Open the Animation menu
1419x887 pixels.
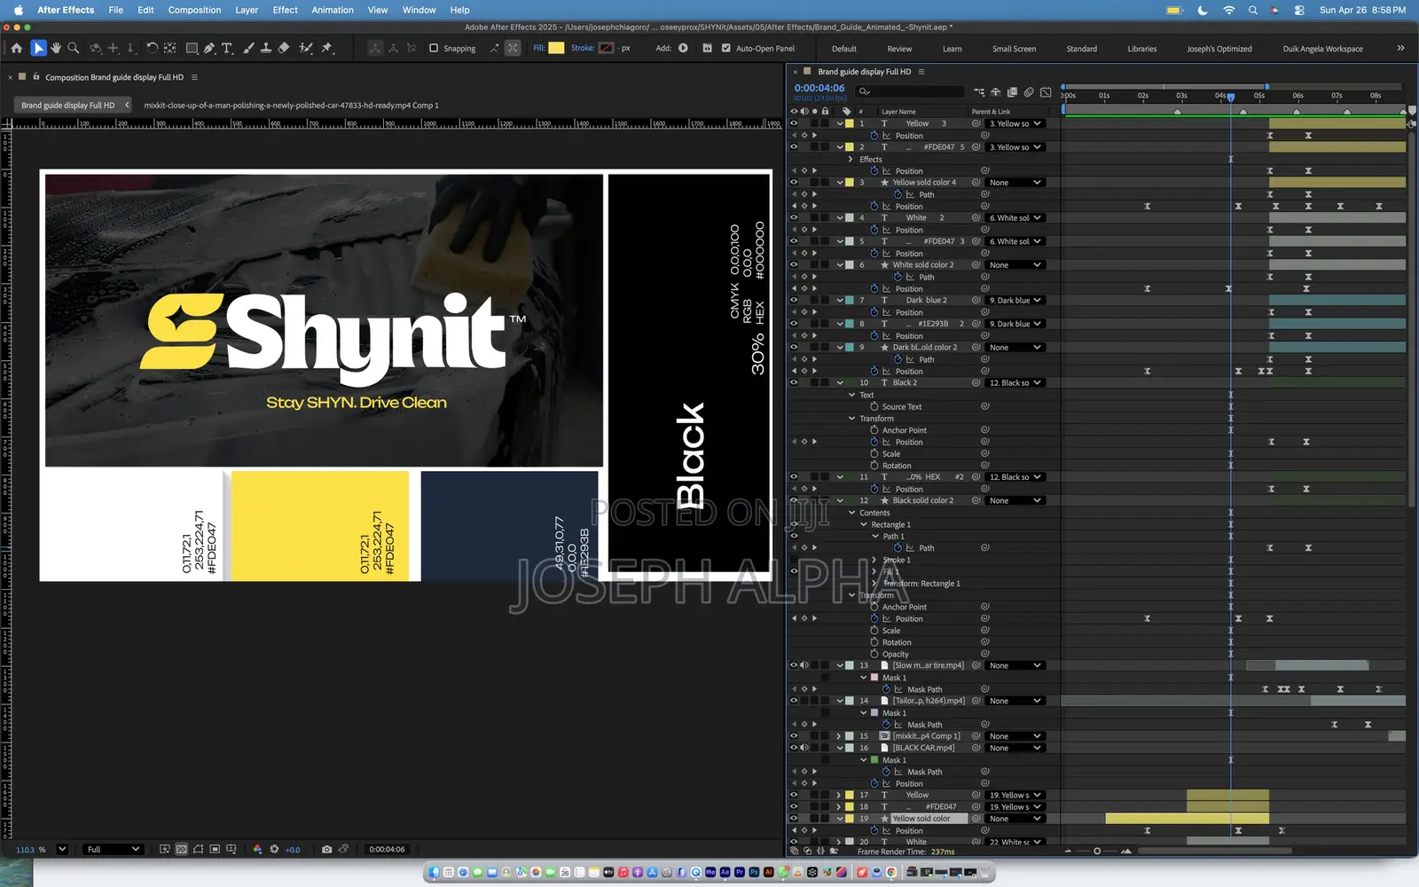click(x=333, y=10)
